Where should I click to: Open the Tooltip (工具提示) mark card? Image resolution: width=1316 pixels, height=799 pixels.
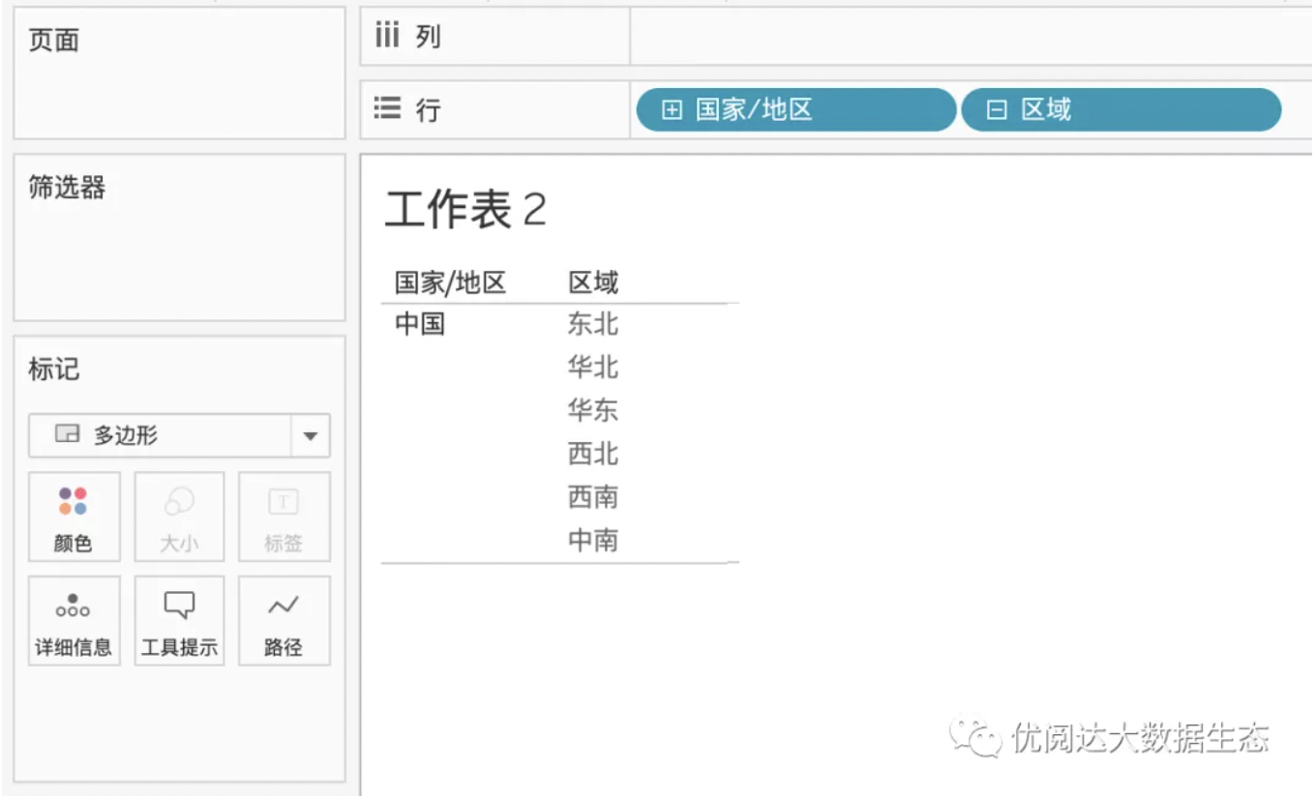[x=179, y=621]
